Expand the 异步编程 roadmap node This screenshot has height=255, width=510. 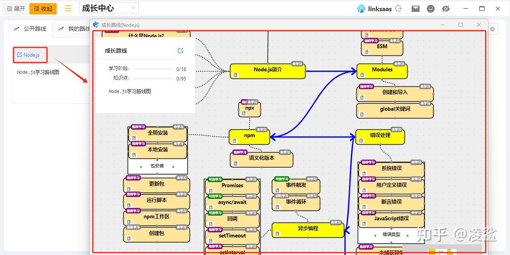[x=308, y=230]
